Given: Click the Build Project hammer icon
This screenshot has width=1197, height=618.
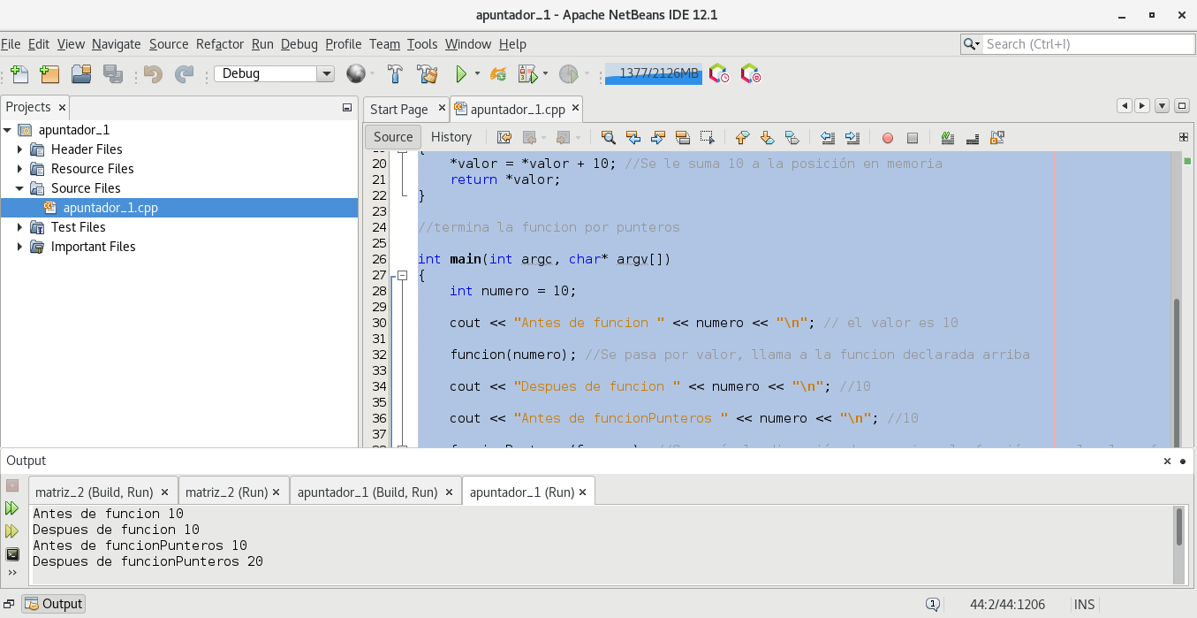Looking at the screenshot, I should tap(396, 74).
